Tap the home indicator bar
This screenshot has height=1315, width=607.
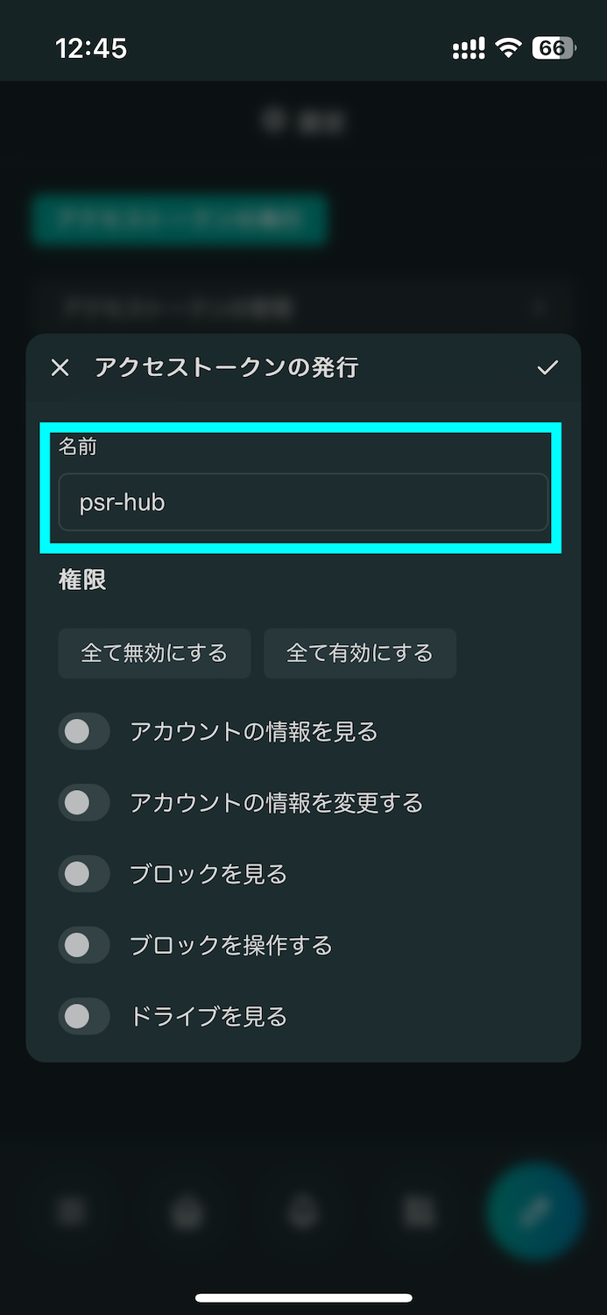304,1297
